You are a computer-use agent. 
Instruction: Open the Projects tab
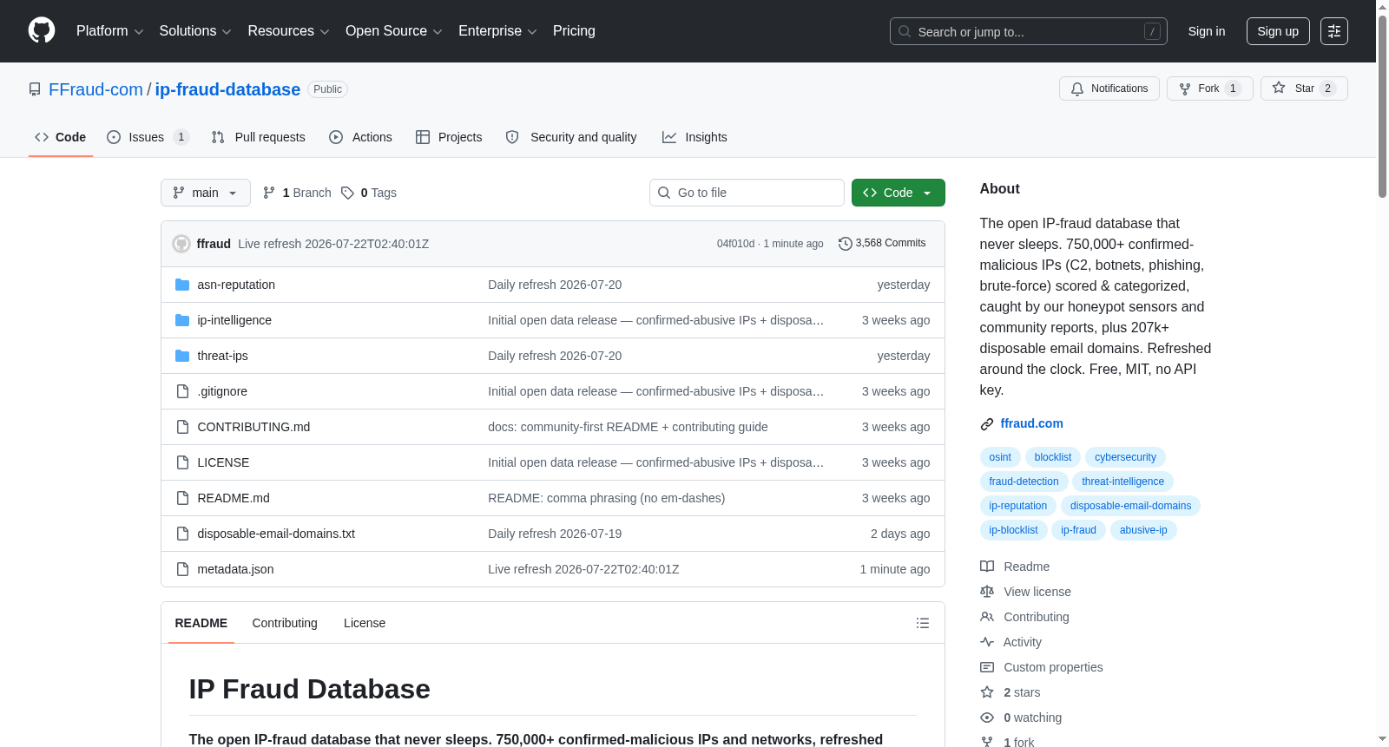(x=449, y=137)
